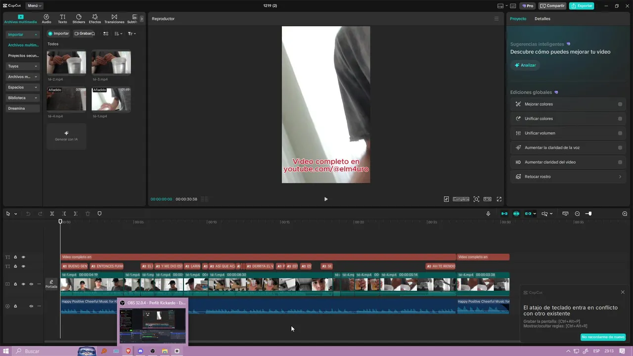Expand the Archivos m... sidebar section
Screen dimensions: 633x356
click(23, 77)
